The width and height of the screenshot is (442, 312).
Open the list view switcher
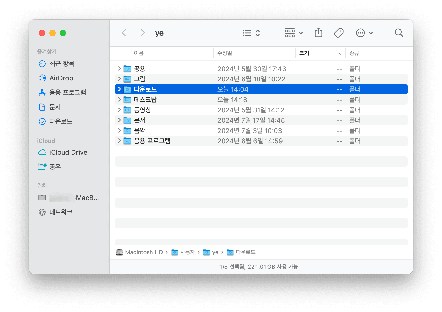[251, 33]
